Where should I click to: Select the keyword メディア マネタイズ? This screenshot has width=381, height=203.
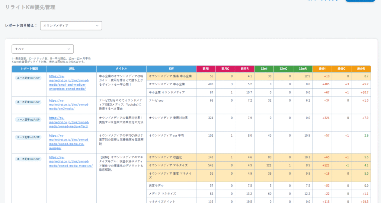coord(162,194)
